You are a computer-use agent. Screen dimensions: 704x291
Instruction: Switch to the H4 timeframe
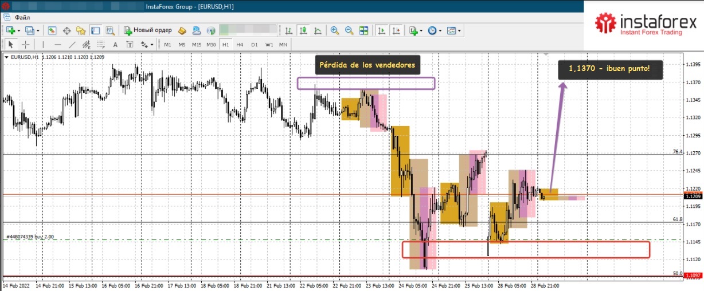(240, 45)
